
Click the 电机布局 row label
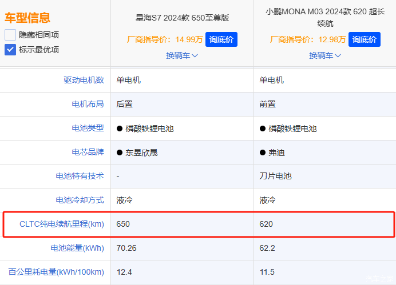click(x=88, y=104)
